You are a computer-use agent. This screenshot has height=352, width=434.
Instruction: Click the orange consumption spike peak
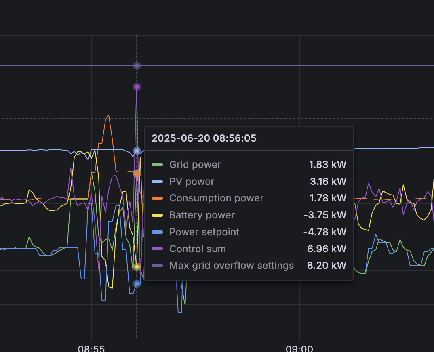(x=108, y=115)
